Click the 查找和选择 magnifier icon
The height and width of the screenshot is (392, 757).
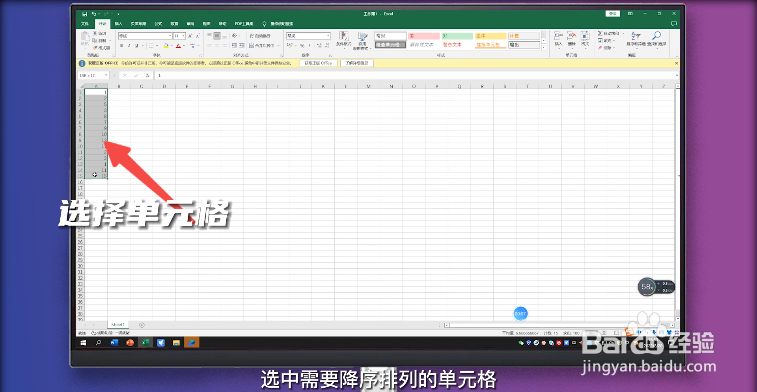[x=657, y=35]
